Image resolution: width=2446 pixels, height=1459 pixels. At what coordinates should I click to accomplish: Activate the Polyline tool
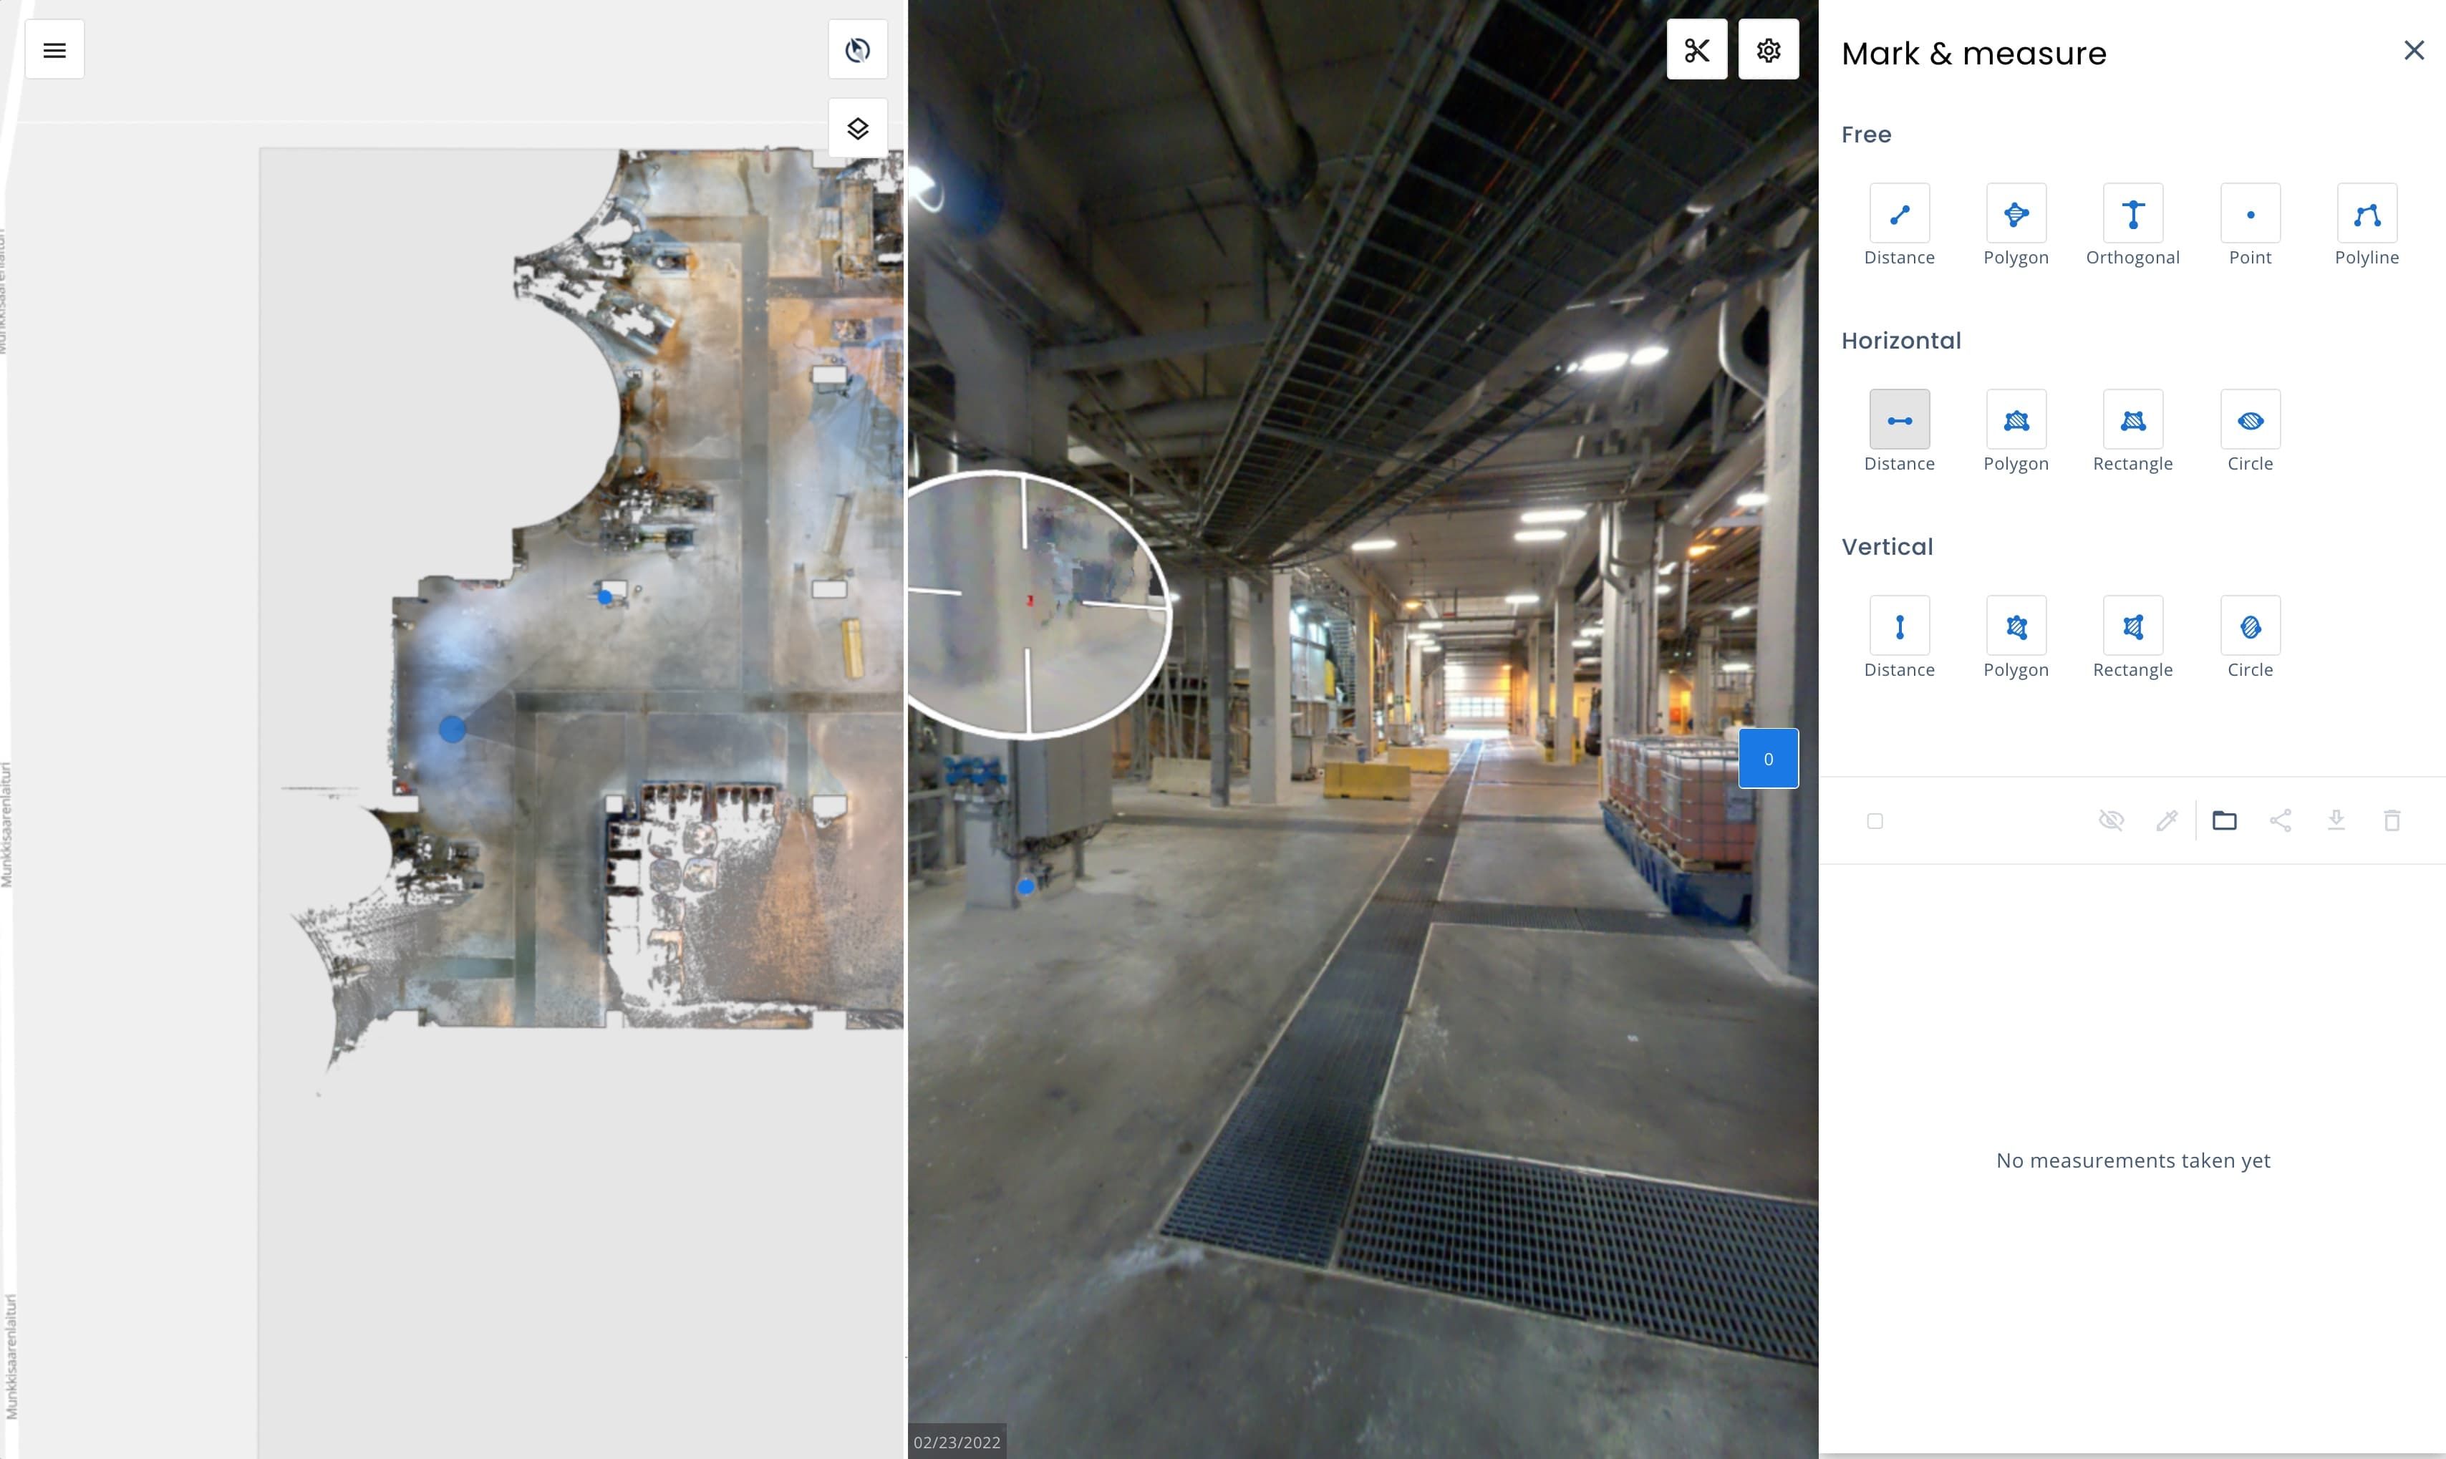pyautogui.click(x=2367, y=213)
